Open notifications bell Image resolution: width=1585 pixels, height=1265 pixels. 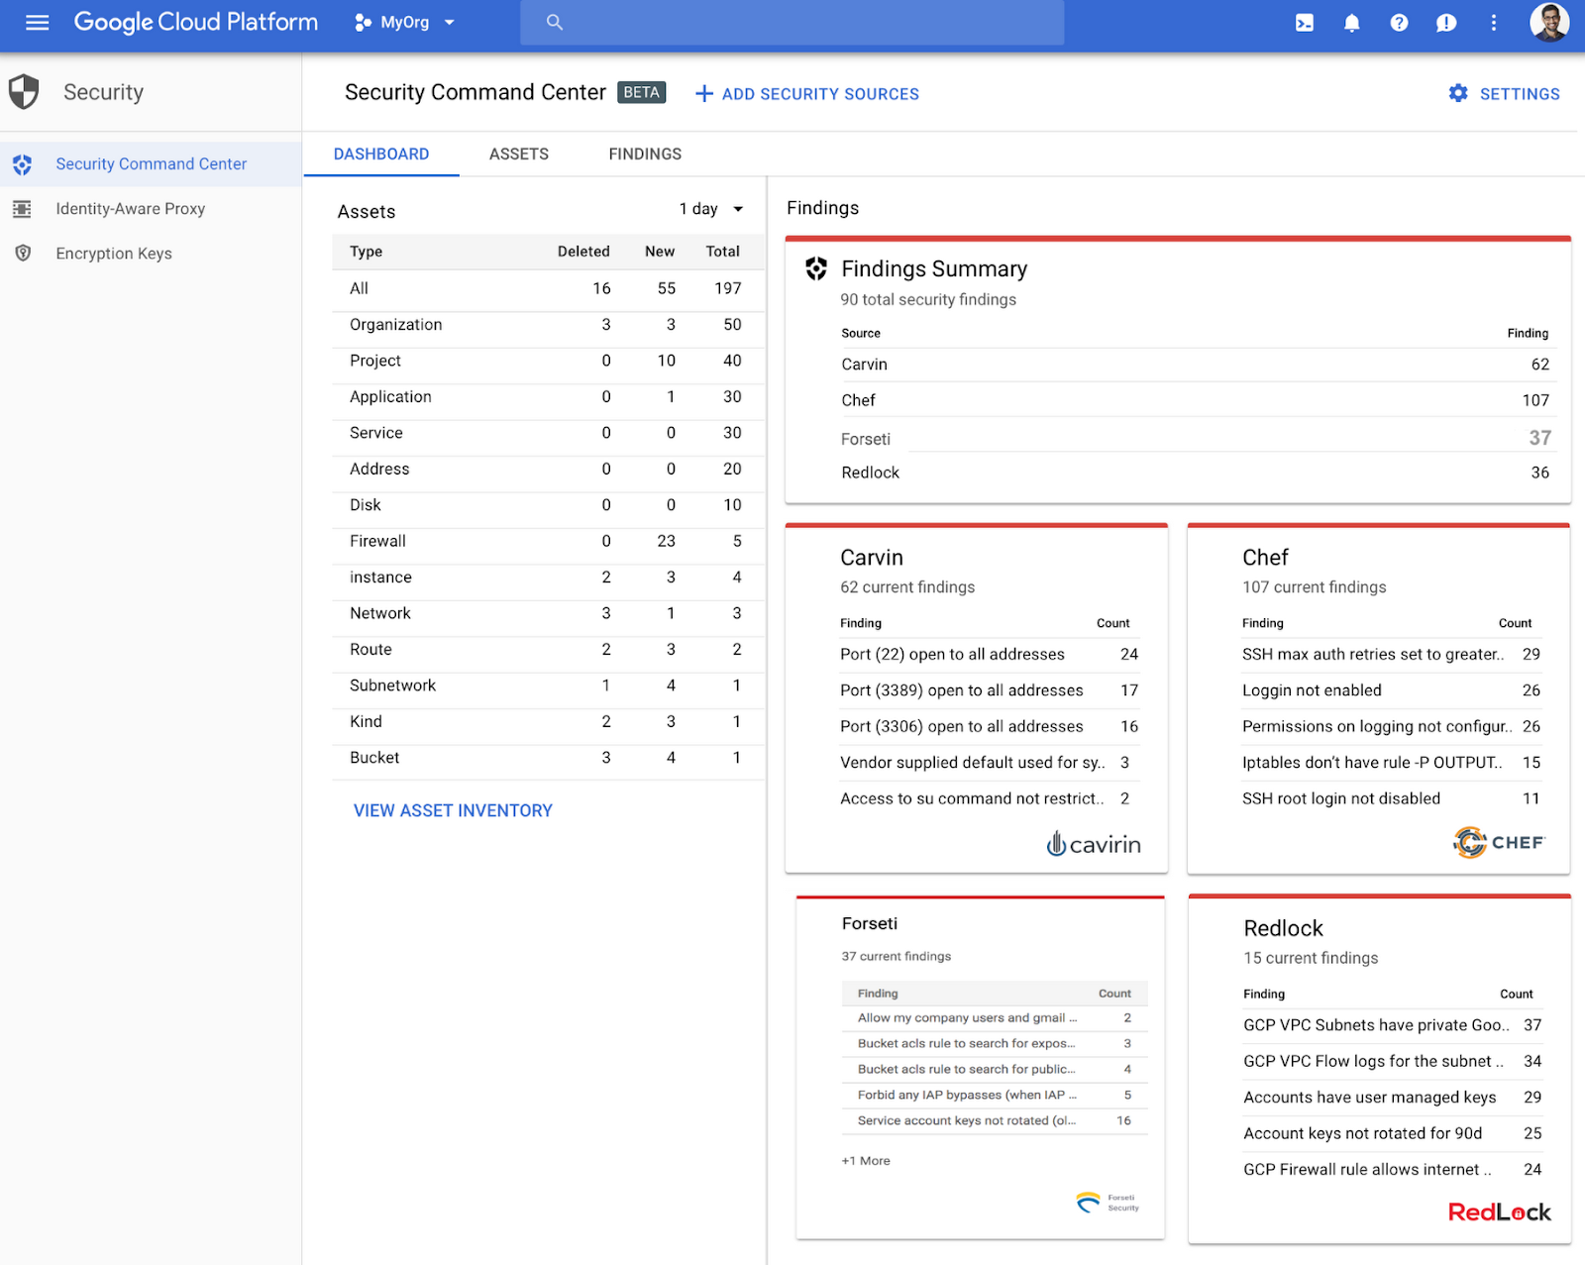tap(1351, 22)
